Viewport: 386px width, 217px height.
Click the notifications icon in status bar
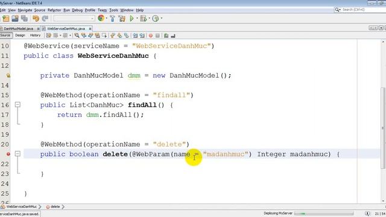(x=367, y=213)
